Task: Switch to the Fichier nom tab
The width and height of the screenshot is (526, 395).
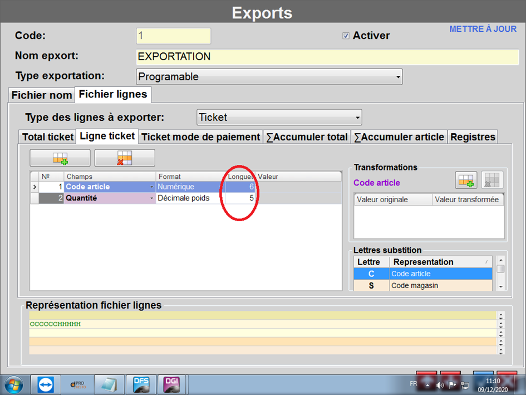Action: pyautogui.click(x=42, y=95)
